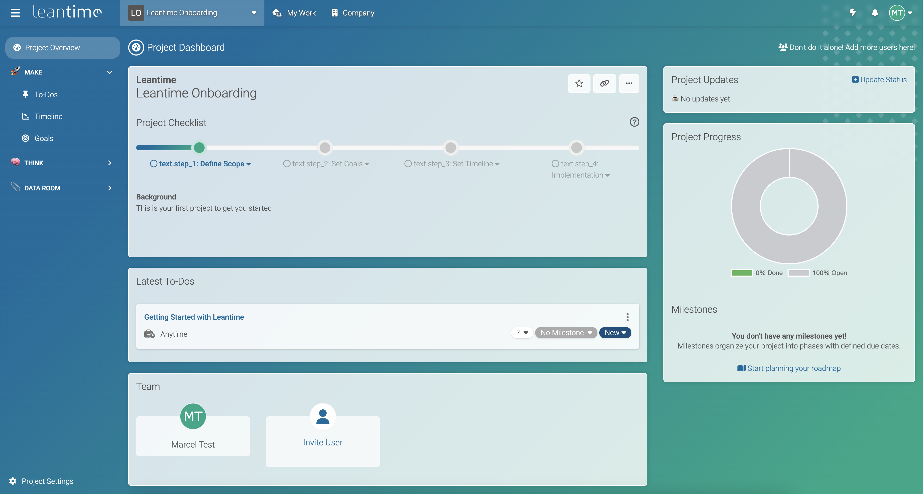Open the notifications bell
This screenshot has height=494, width=923.
pyautogui.click(x=875, y=13)
